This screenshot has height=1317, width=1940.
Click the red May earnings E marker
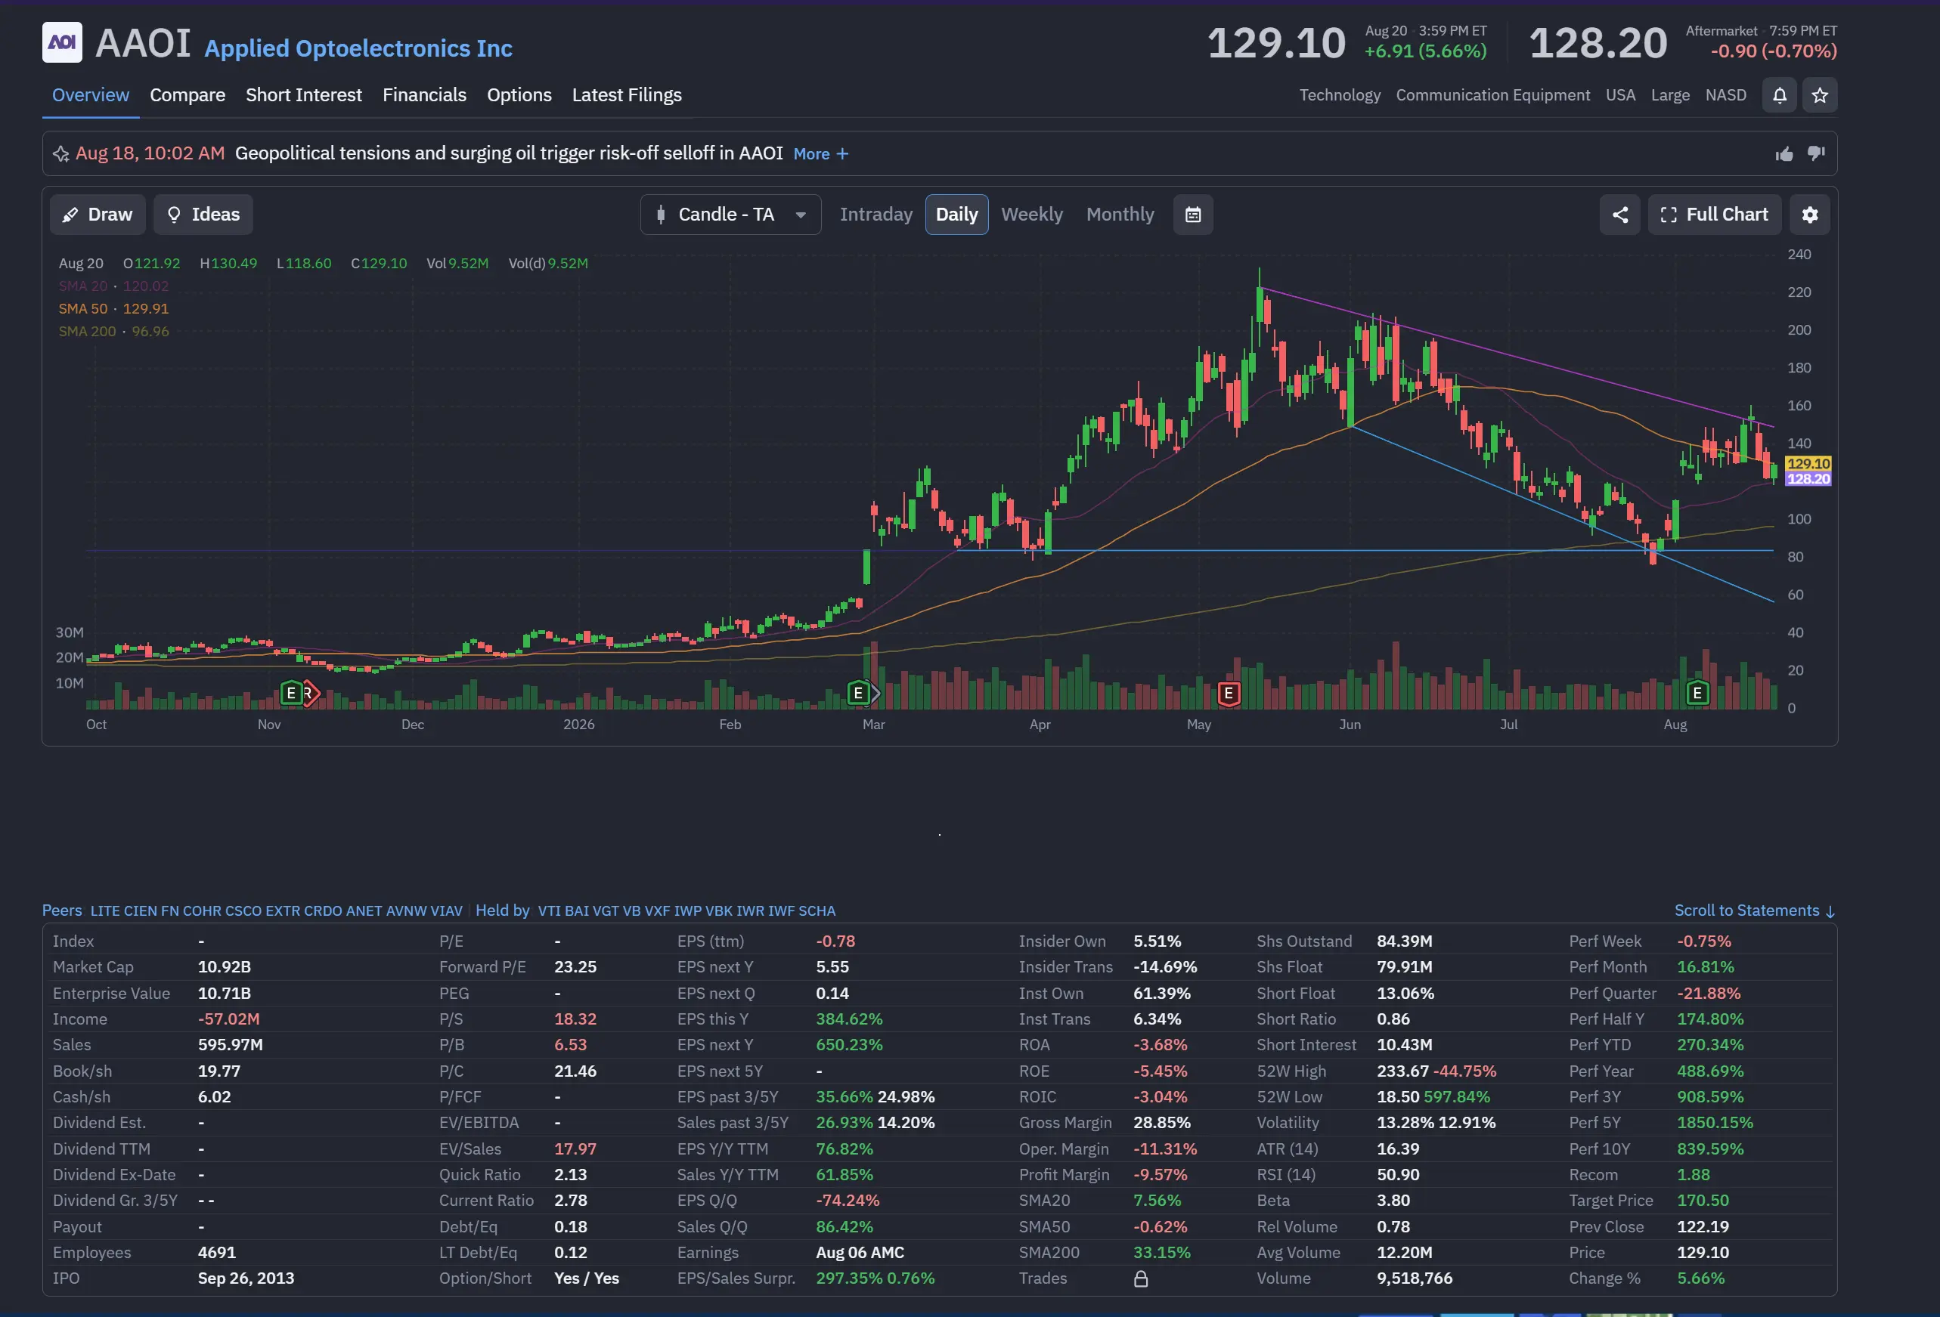tap(1228, 692)
